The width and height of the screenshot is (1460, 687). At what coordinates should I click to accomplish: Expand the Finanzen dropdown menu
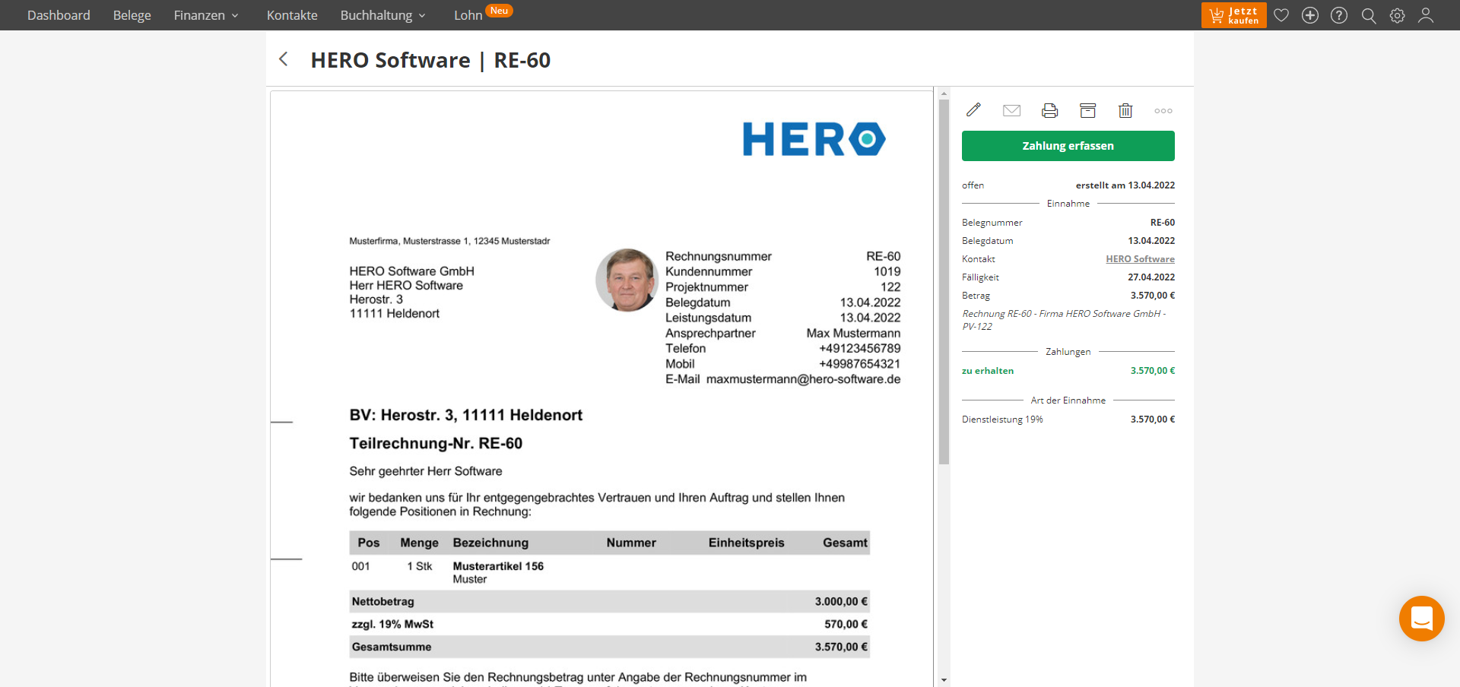(206, 15)
